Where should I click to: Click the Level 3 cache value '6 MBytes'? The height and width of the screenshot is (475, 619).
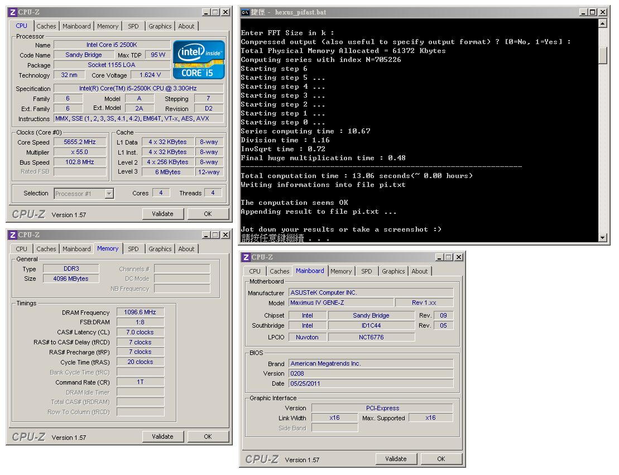coord(168,172)
